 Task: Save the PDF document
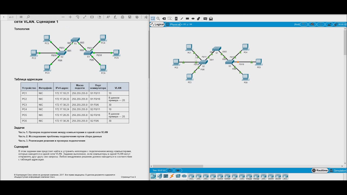click(130, 17)
